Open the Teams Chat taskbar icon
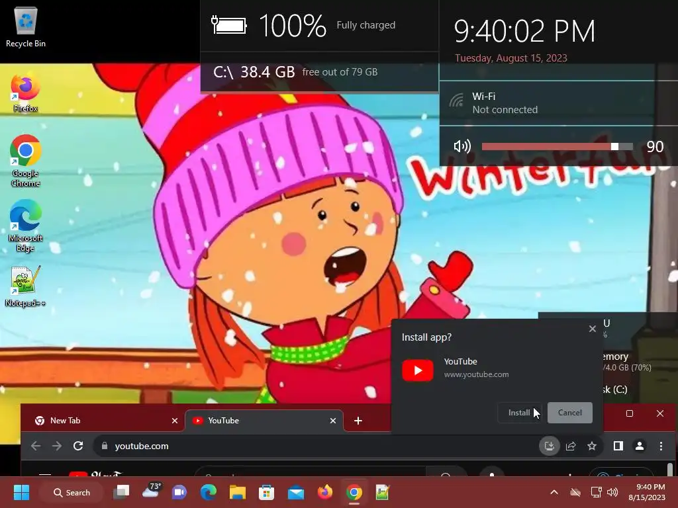Screen dimensions: 678x508 (x=179, y=492)
